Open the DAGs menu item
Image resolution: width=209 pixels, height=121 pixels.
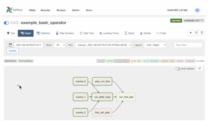pos(33,10)
